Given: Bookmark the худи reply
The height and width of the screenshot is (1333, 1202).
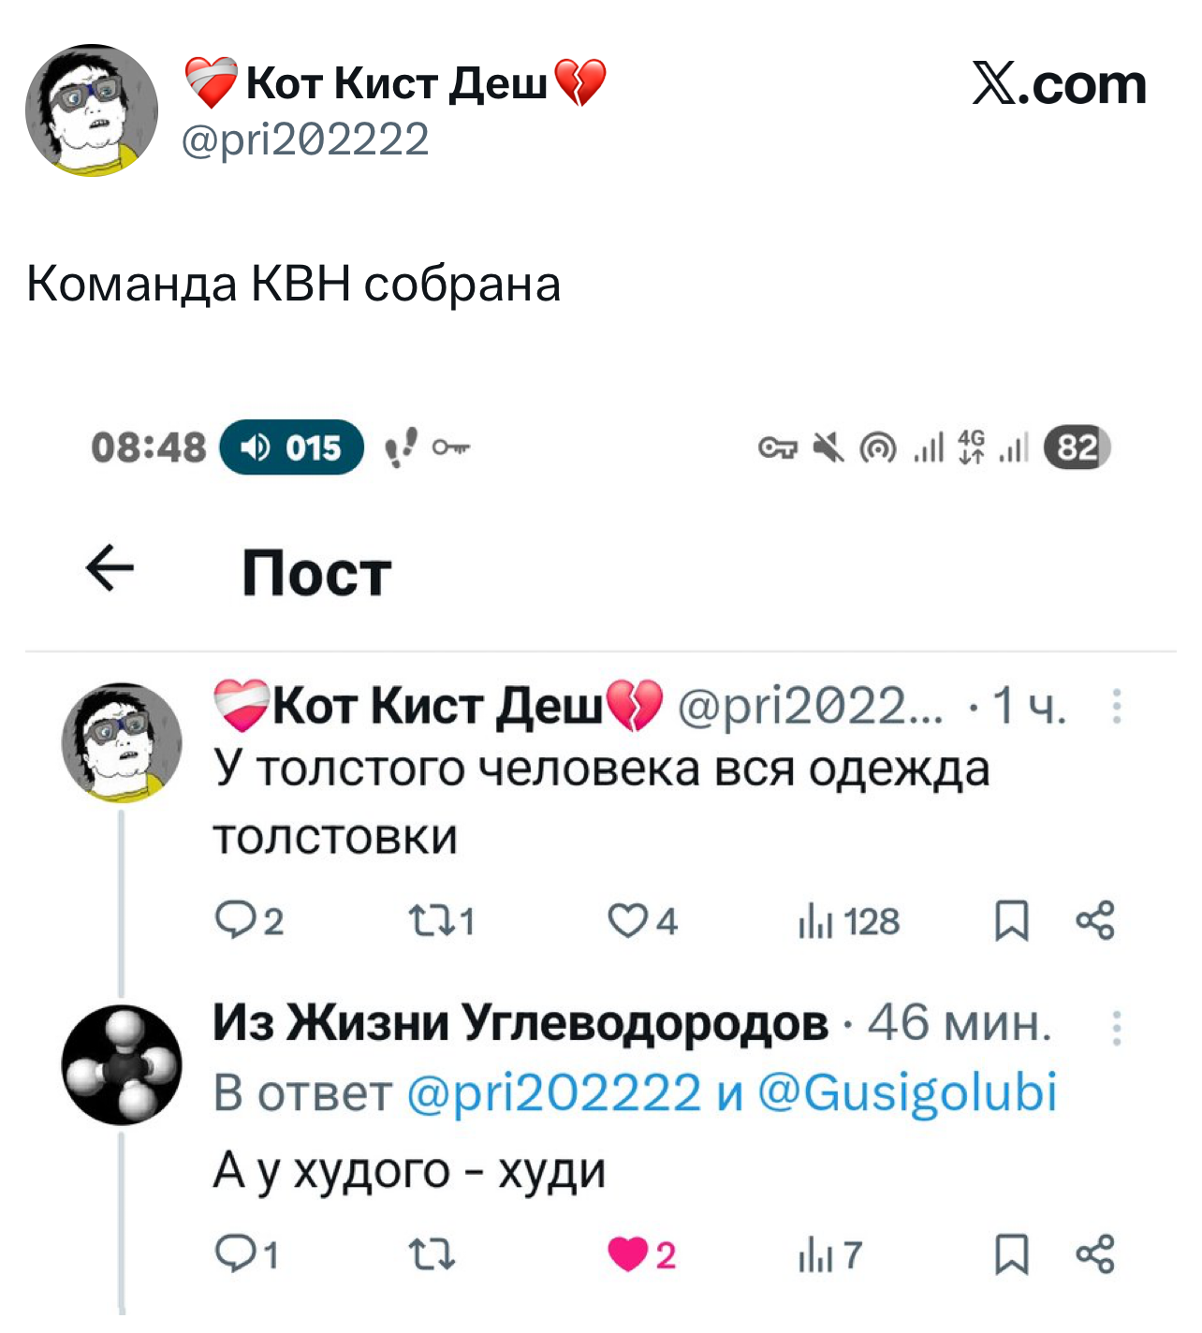Looking at the screenshot, I should click(1011, 1254).
